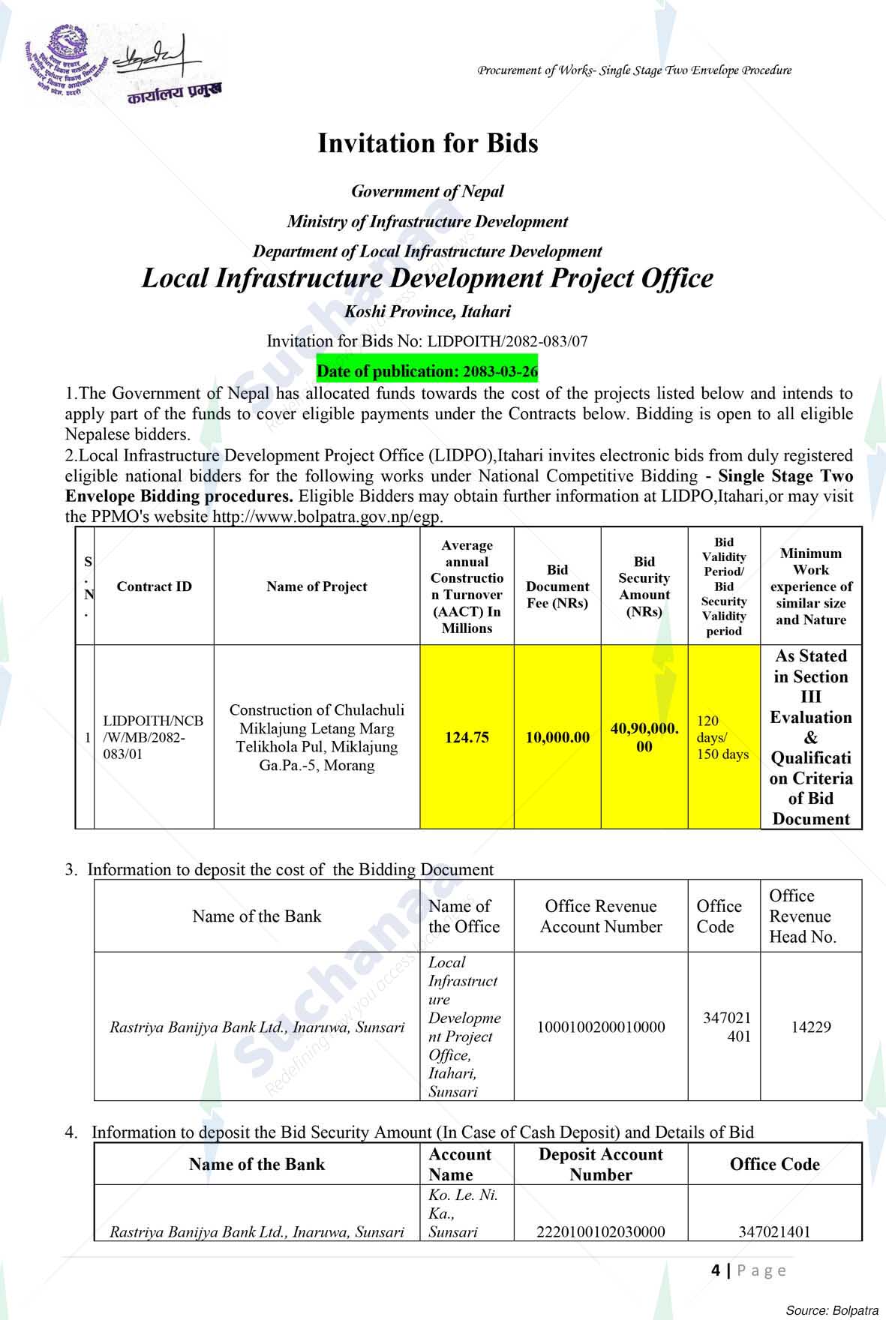Click item 3 heading about Bidding Document cost
Viewport: 886px width, 1320px height.
pos(279,870)
